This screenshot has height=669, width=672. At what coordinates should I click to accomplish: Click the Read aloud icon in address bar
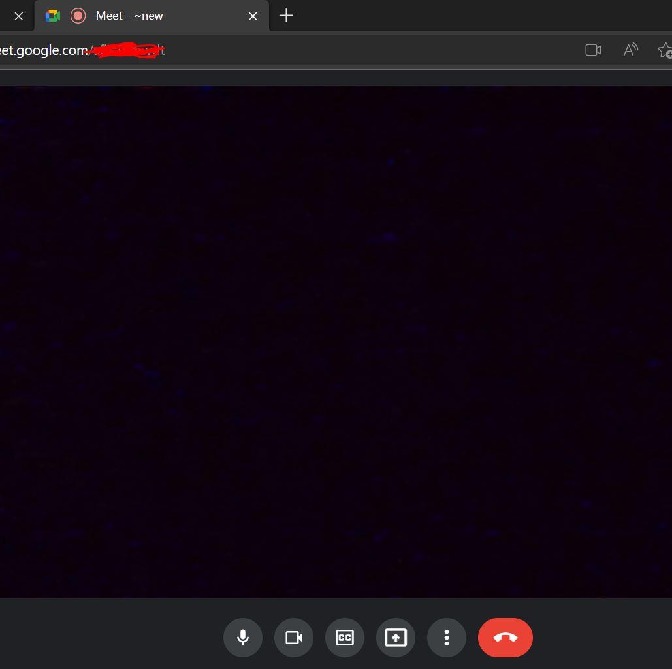(x=630, y=50)
